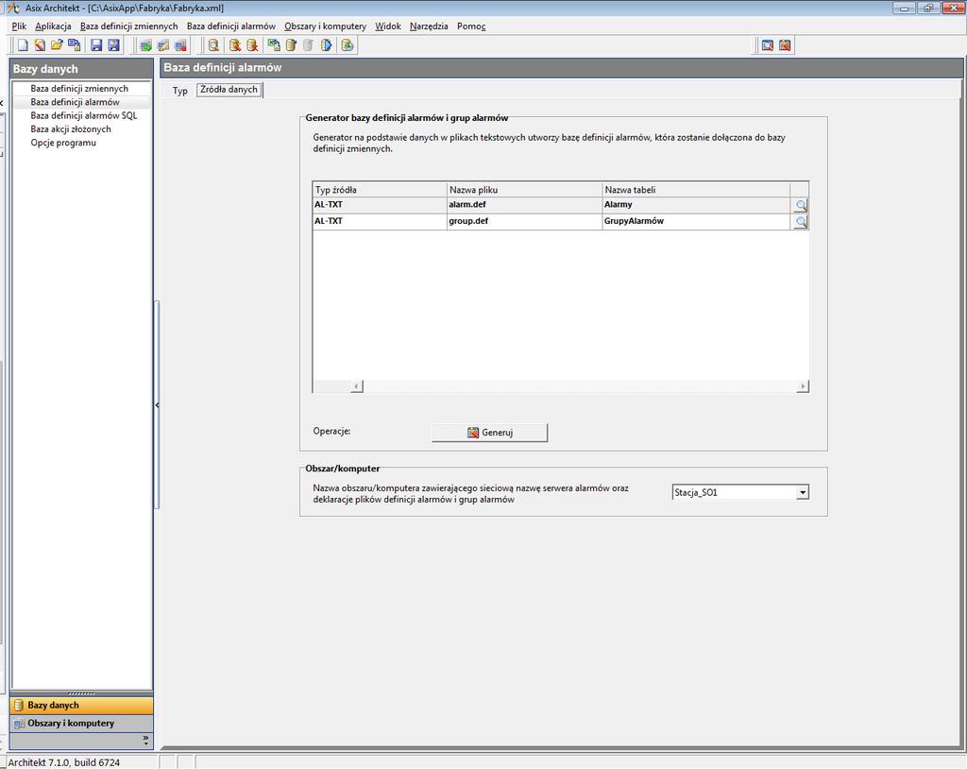Switch to the Źródła danych tab
Image resolution: width=967 pixels, height=769 pixels.
click(x=229, y=90)
